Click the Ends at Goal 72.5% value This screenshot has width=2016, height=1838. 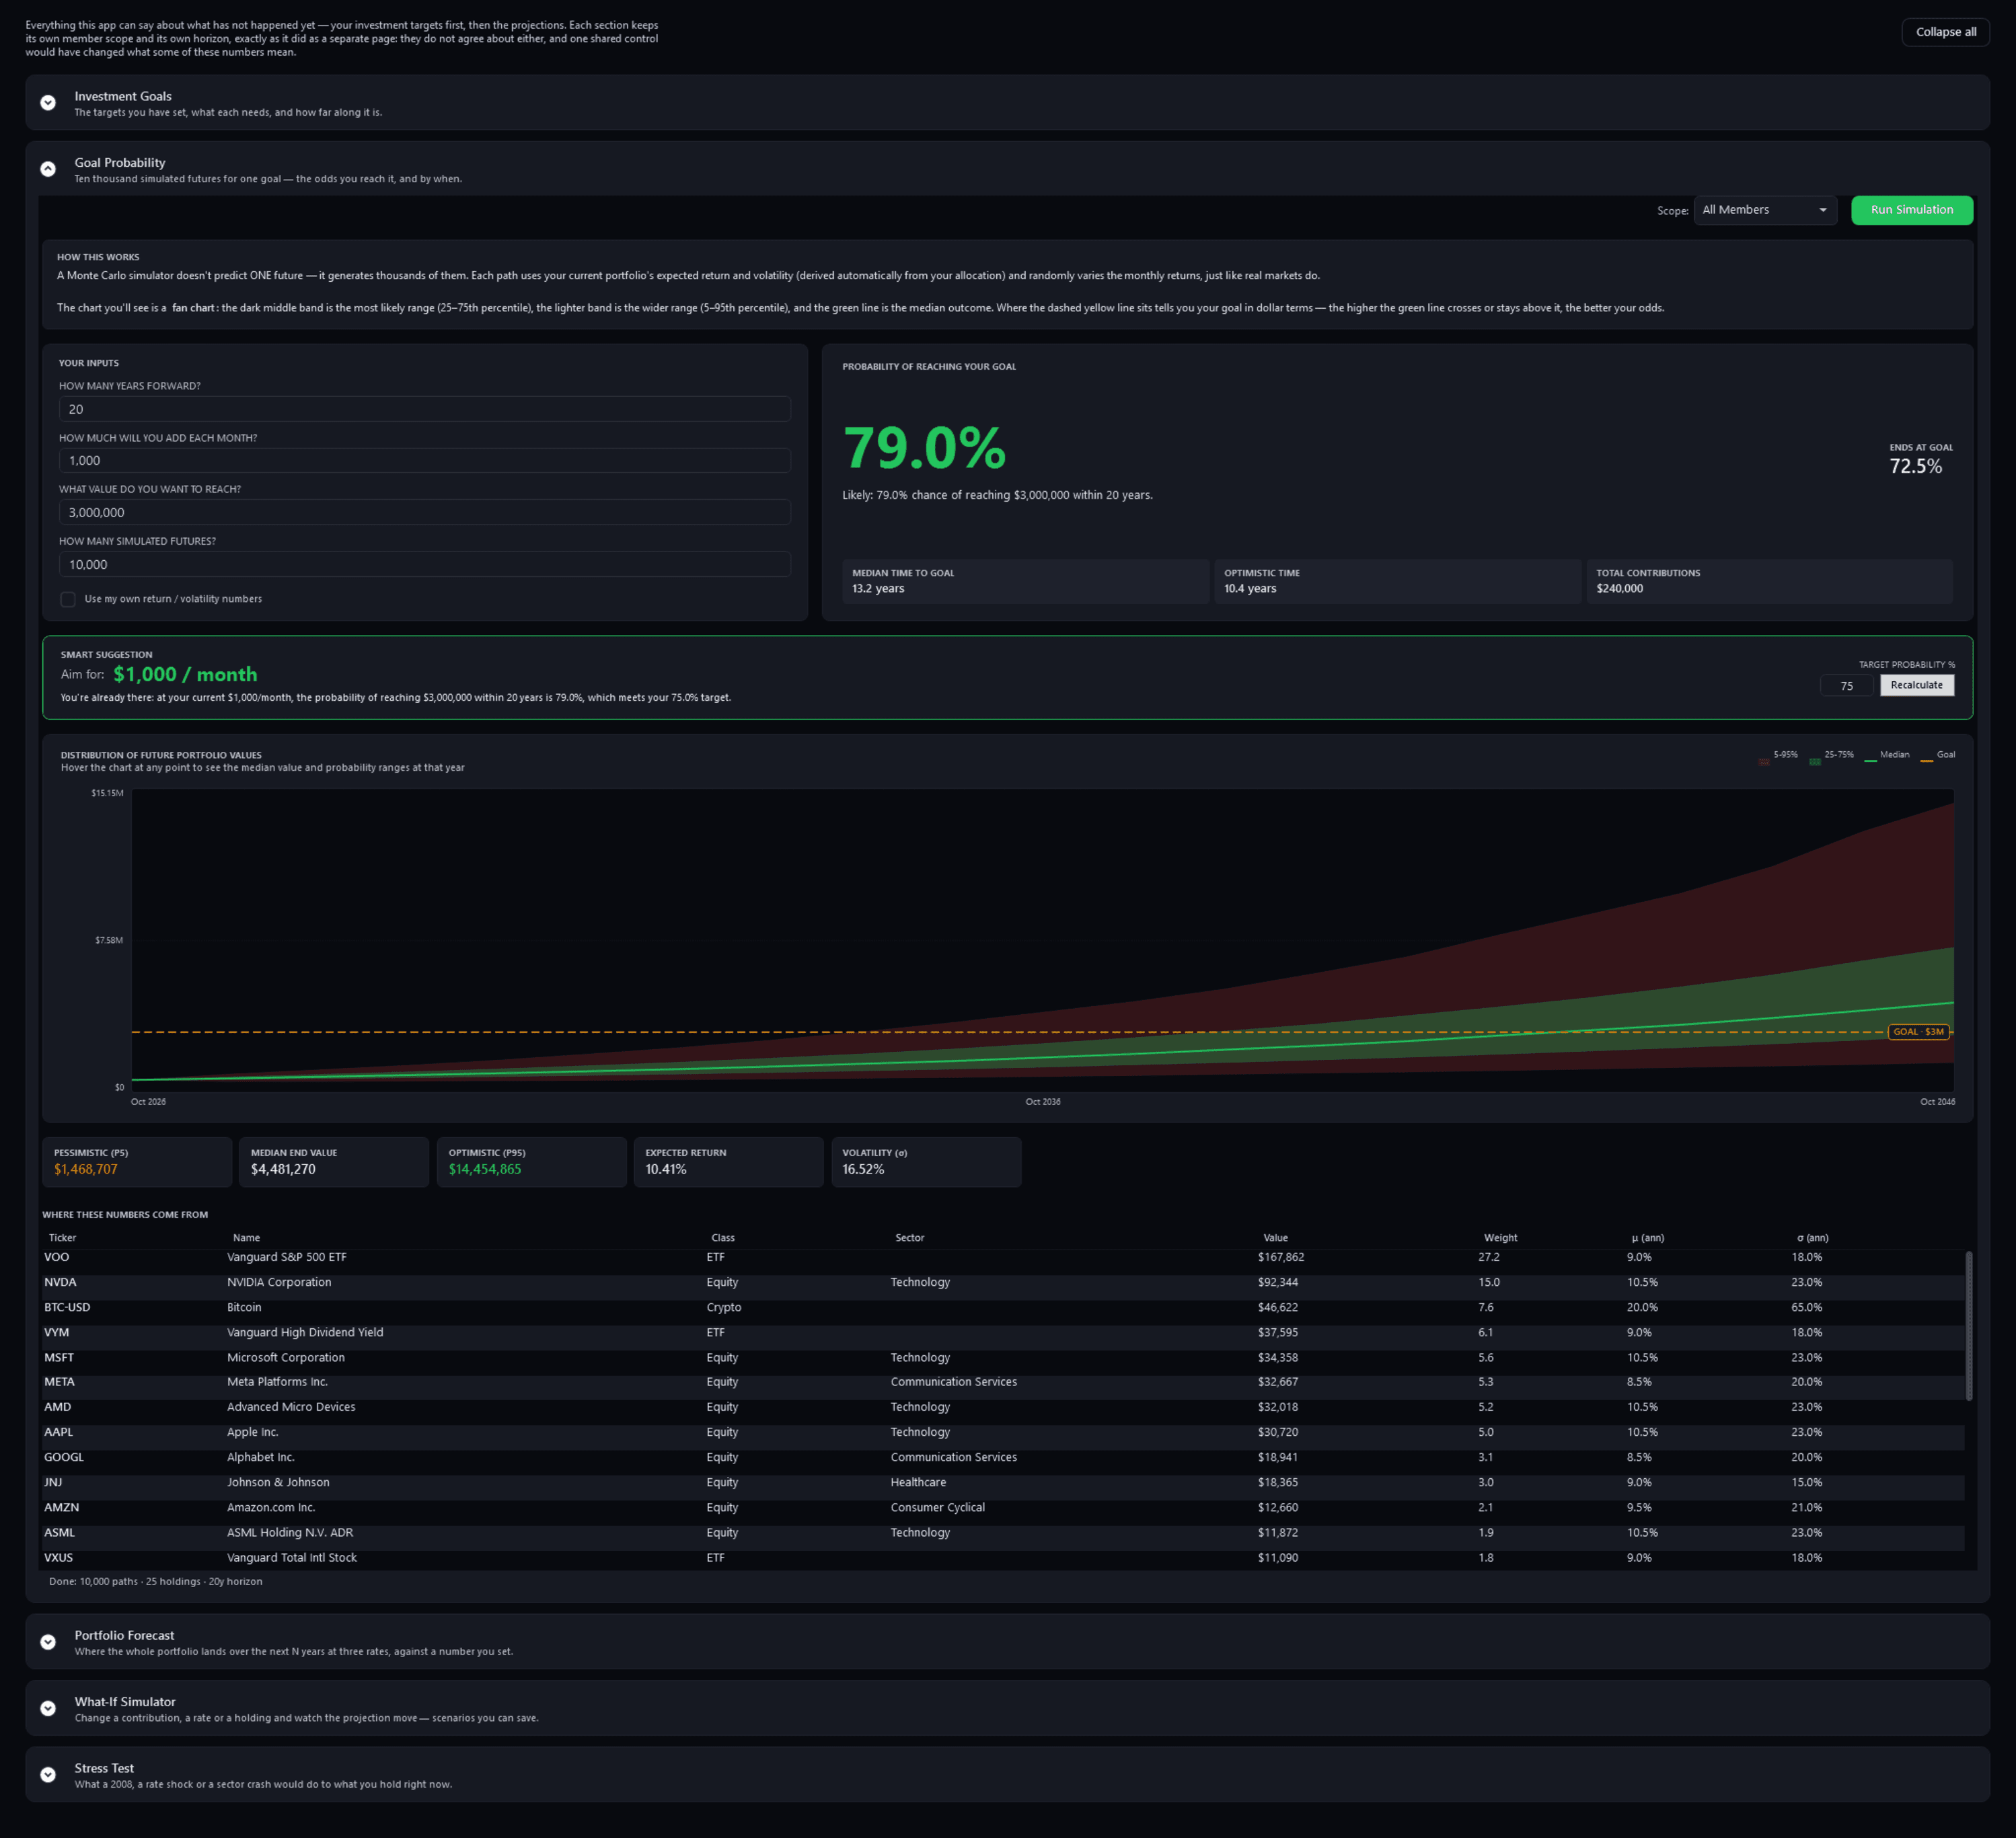(1915, 467)
